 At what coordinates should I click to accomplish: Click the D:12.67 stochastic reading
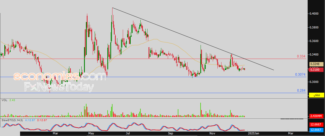[x=42, y=120]
